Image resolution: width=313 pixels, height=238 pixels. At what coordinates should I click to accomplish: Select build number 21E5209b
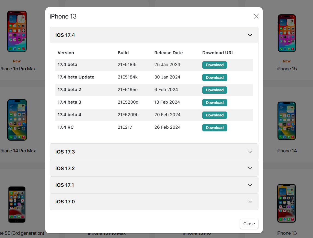click(x=128, y=115)
